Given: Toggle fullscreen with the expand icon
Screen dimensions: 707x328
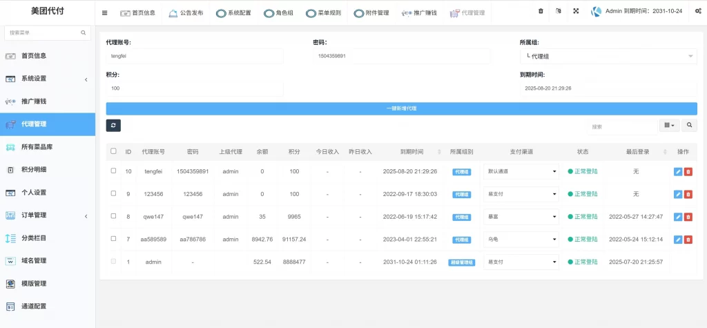Looking at the screenshot, I should 576,12.
